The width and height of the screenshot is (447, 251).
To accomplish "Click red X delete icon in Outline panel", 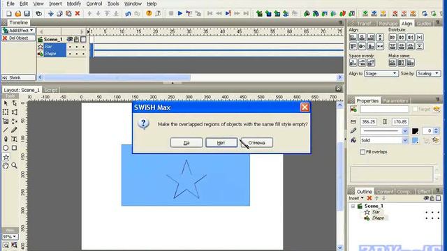I will point(369,198).
